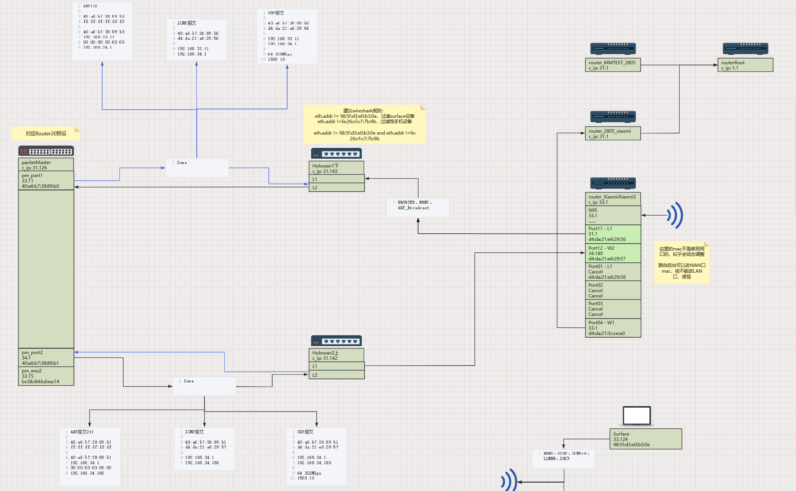This screenshot has width=796, height=491.
Task: Select the BROWSER NBNS ARP_Broadcast block
Action: coord(418,208)
